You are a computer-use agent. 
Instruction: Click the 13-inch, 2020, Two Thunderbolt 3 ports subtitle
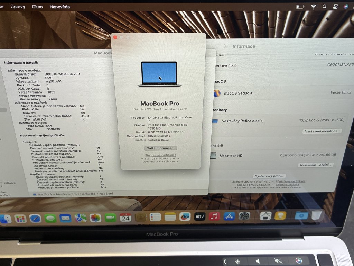pos(160,109)
